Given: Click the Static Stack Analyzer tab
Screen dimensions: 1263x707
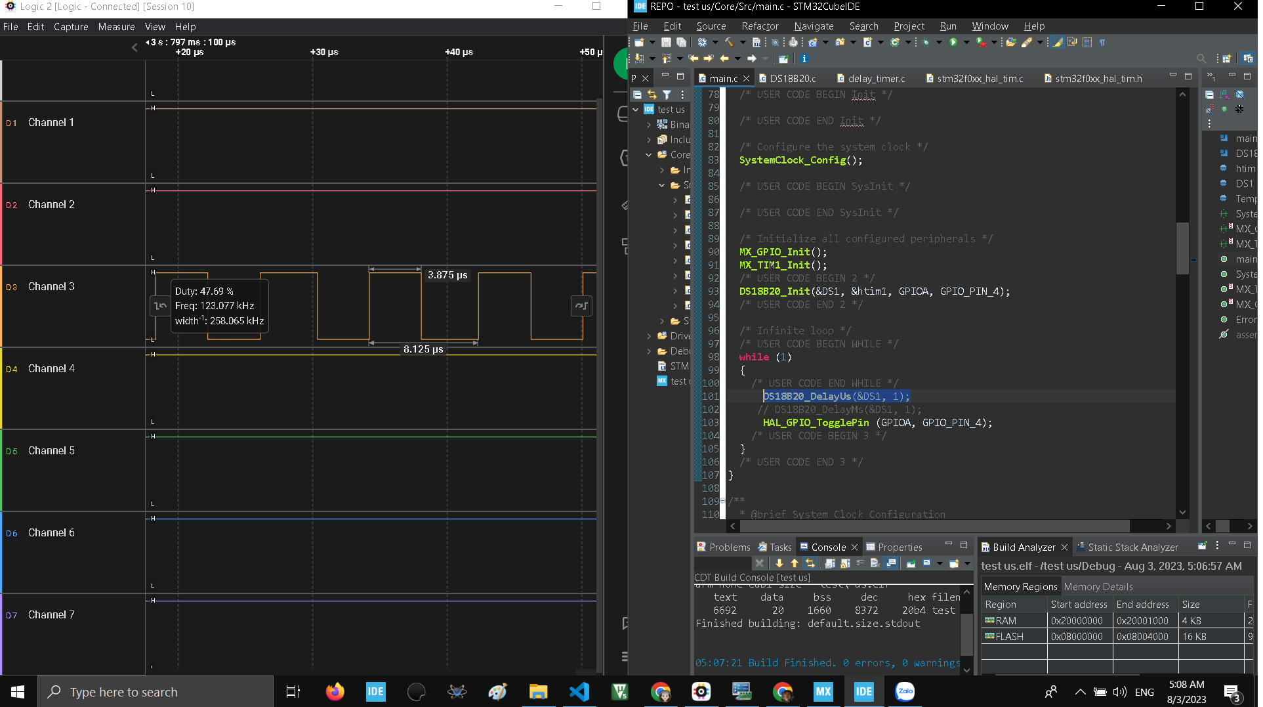Looking at the screenshot, I should [1132, 547].
